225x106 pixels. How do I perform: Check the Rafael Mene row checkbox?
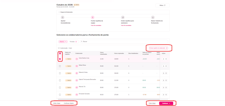pos(60,66)
